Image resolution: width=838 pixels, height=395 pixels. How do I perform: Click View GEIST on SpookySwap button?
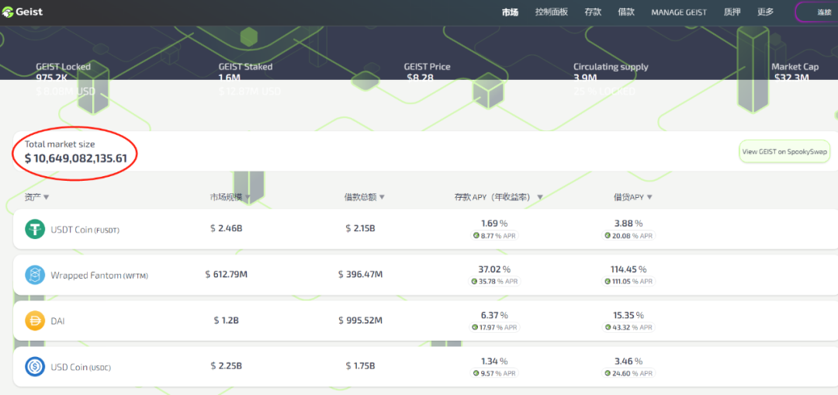tap(785, 151)
